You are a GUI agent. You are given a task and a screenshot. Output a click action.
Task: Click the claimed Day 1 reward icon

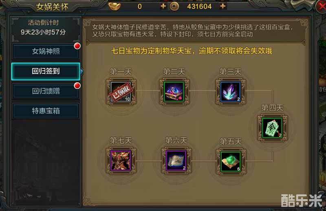pos(121,92)
